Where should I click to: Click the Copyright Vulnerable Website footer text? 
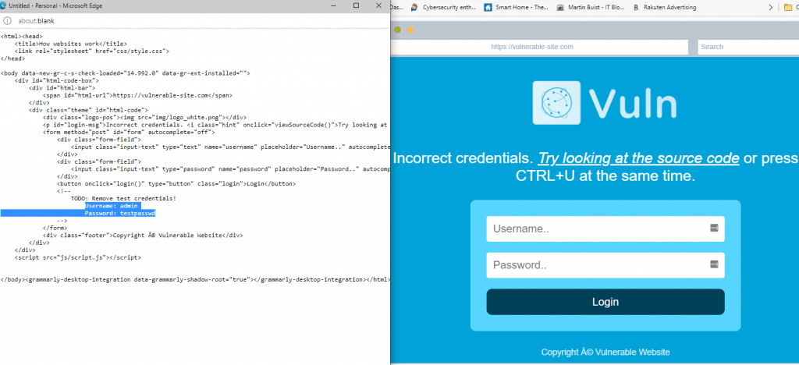point(605,353)
